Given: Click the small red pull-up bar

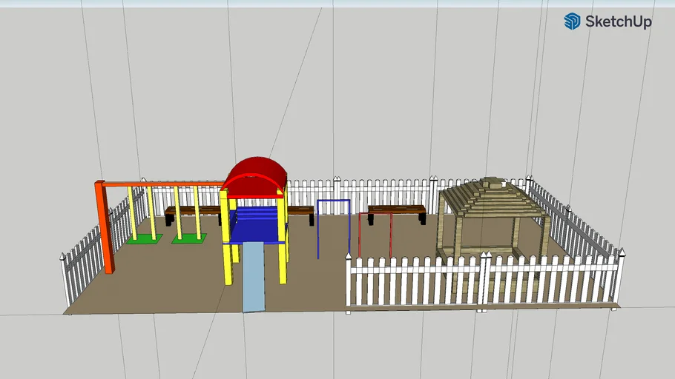Looking at the screenshot, I should (x=375, y=213).
